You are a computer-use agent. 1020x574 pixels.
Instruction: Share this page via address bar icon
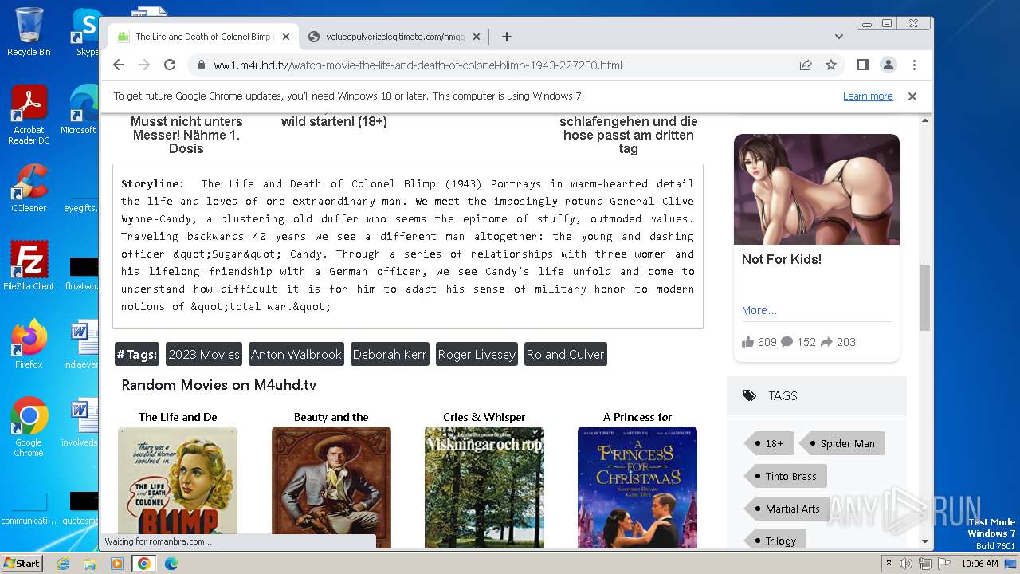click(806, 65)
